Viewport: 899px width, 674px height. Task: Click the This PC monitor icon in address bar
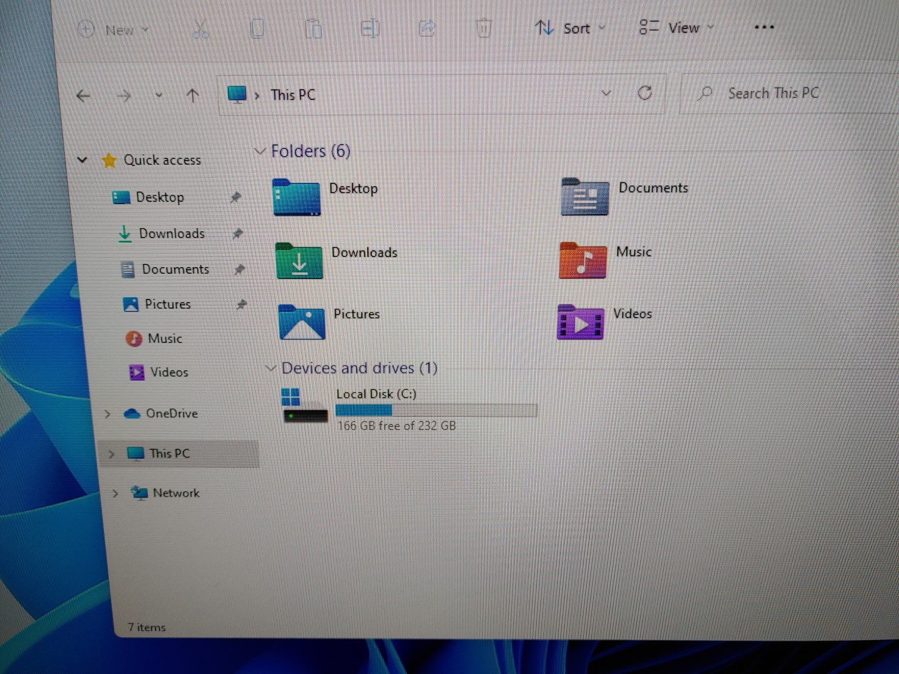click(237, 95)
